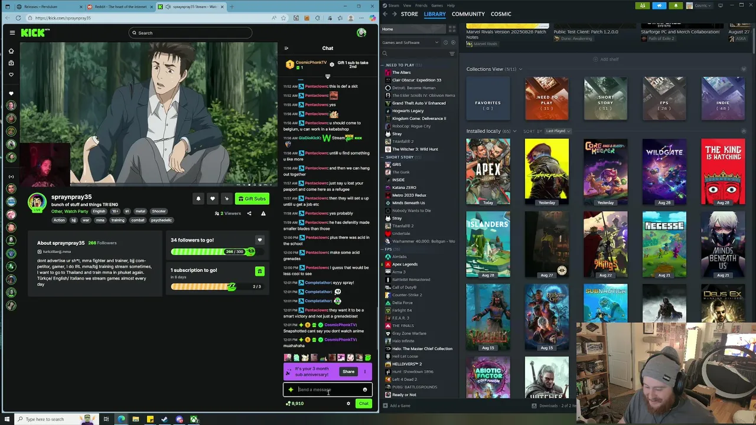Open Cyberpunk game cover in Steam
This screenshot has width=756, height=425.
click(x=547, y=172)
